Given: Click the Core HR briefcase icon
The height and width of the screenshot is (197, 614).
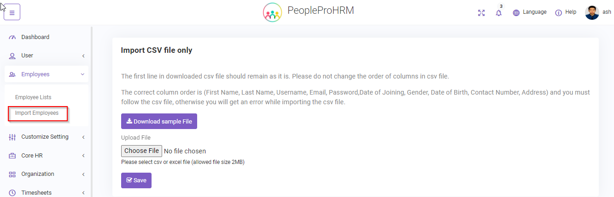Looking at the screenshot, I should point(12,156).
